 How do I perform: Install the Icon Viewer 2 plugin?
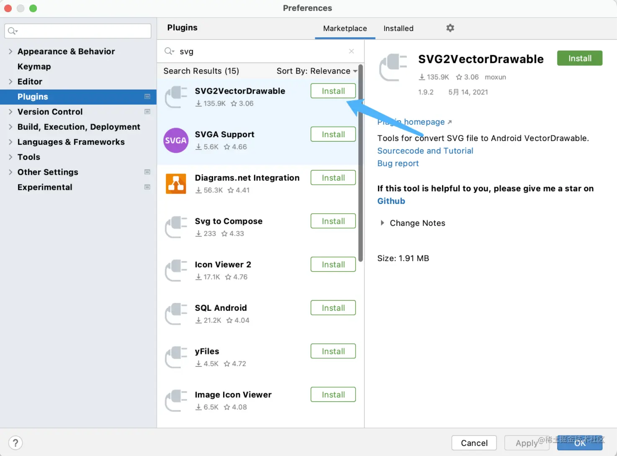point(333,264)
